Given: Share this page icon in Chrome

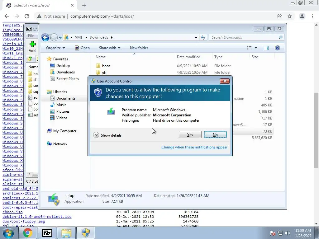Looking at the screenshot, I should [x=279, y=16].
